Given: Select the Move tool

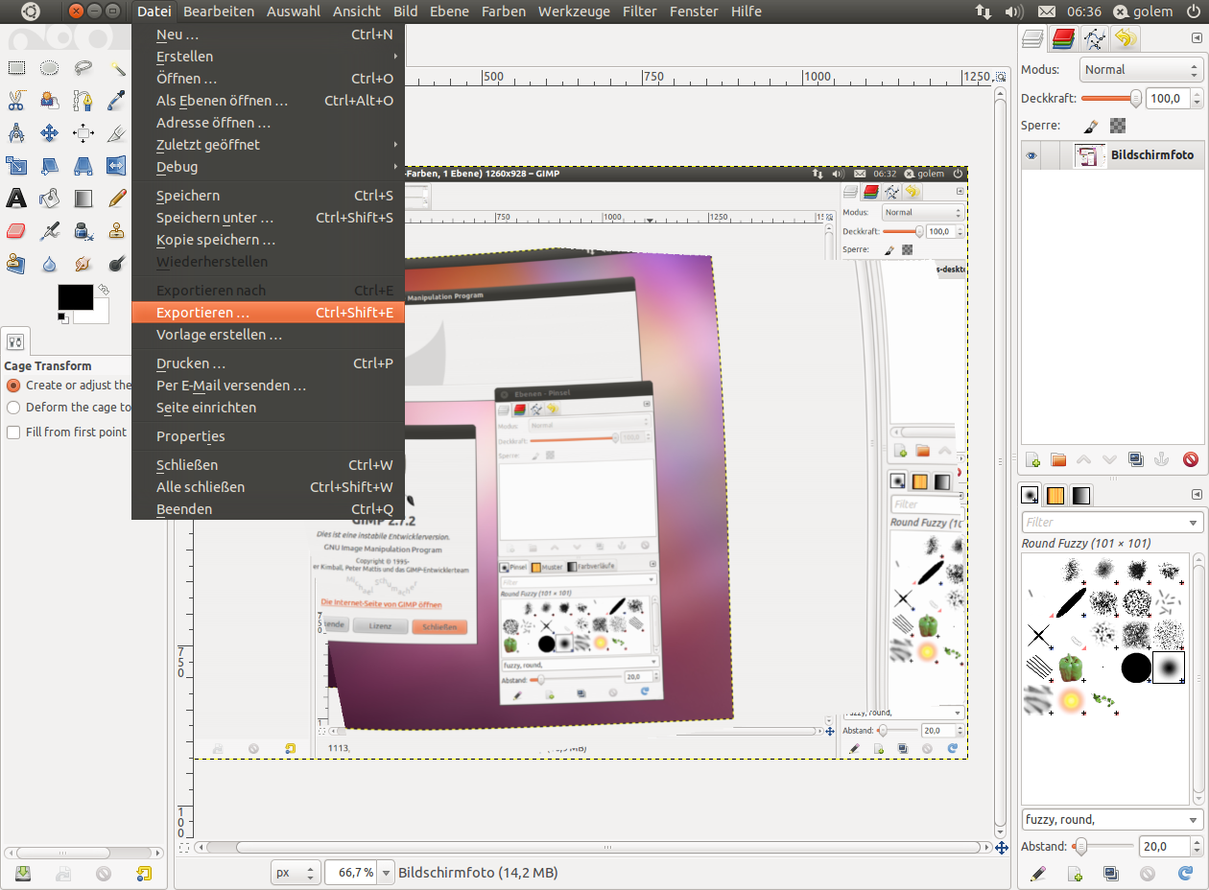Looking at the screenshot, I should click(x=49, y=132).
